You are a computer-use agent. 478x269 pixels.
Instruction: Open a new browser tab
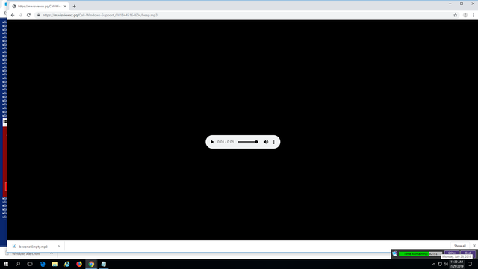pos(75,7)
